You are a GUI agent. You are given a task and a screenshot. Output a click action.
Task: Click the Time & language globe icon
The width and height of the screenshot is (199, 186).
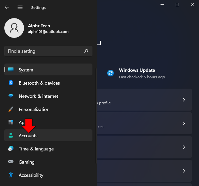click(11, 148)
